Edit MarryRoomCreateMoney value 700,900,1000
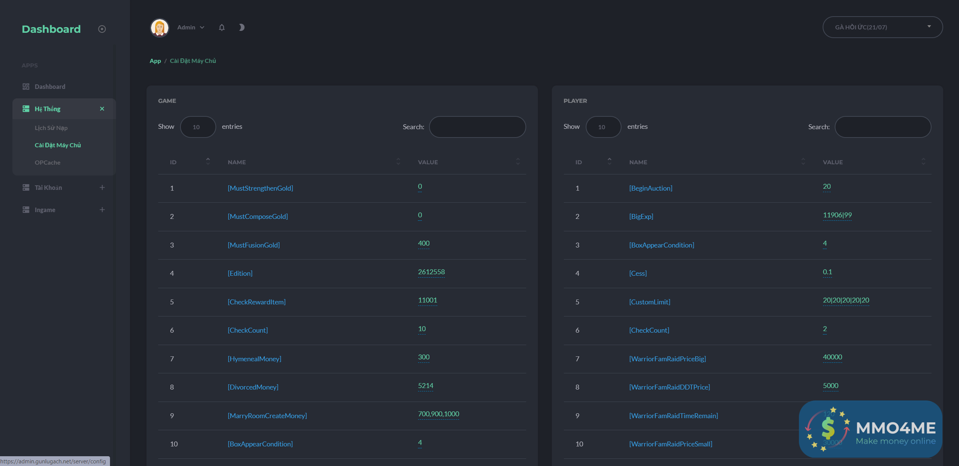 (438, 414)
